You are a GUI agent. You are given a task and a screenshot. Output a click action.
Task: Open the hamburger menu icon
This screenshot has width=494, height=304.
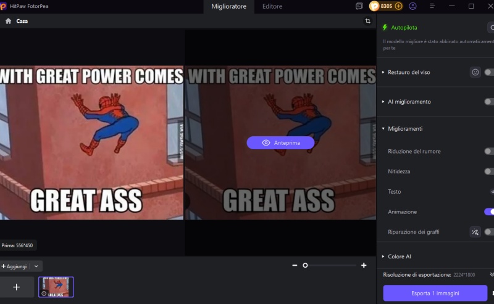pos(432,6)
